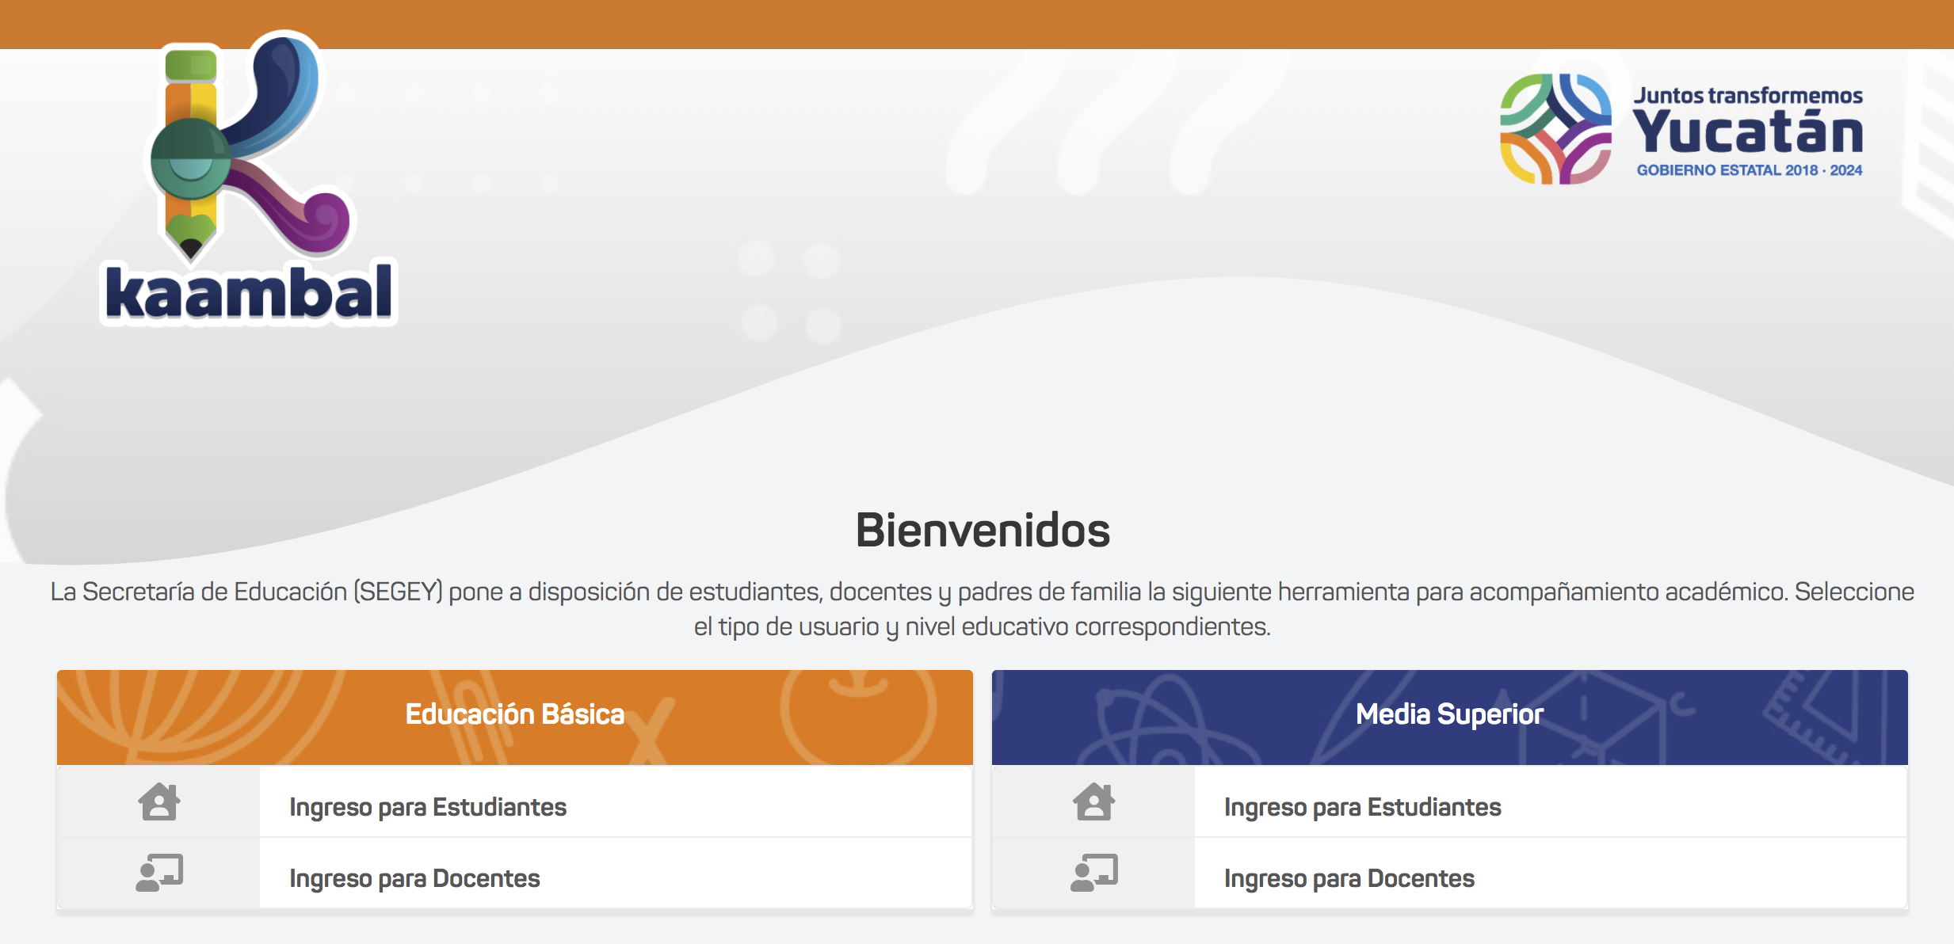Click the colorful knot emblem of Yucatán

[x=1555, y=131]
